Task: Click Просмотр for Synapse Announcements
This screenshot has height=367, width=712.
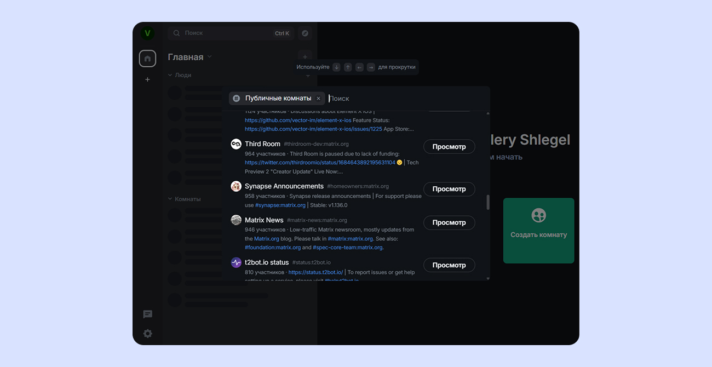Action: tap(449, 189)
